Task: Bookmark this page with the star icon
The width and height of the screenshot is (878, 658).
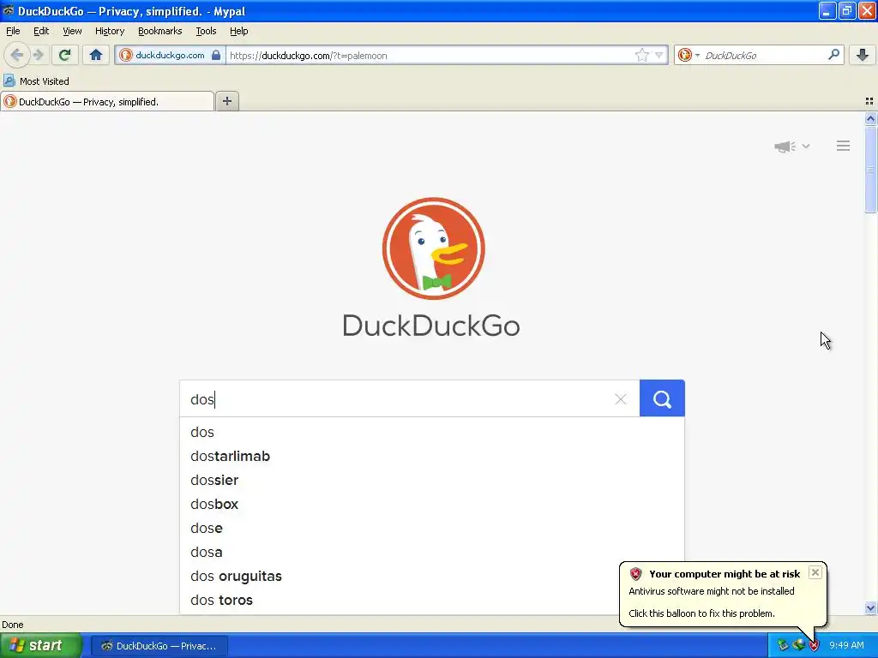Action: (x=641, y=55)
